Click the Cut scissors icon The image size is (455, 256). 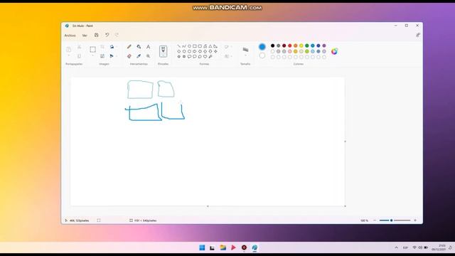pos(79,47)
